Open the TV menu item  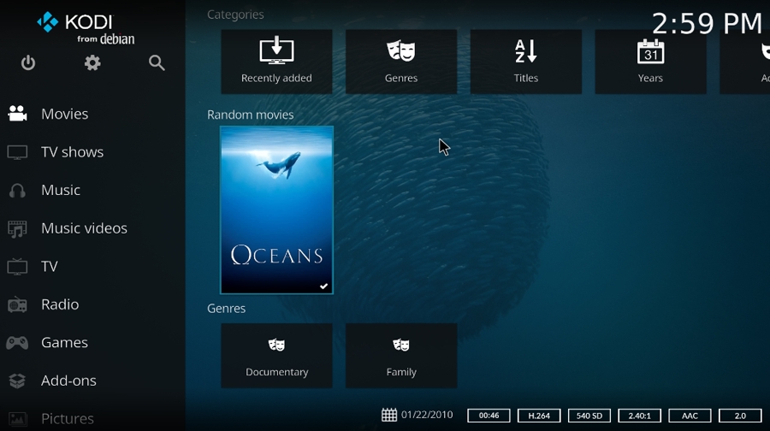[x=49, y=267]
